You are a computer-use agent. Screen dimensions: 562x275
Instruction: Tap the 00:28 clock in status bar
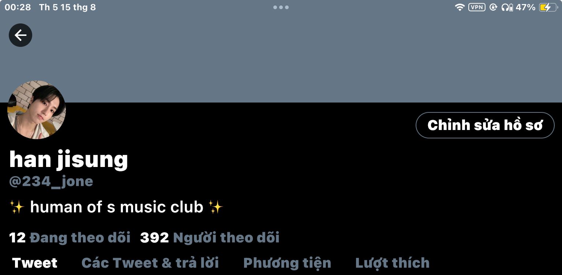pos(18,7)
